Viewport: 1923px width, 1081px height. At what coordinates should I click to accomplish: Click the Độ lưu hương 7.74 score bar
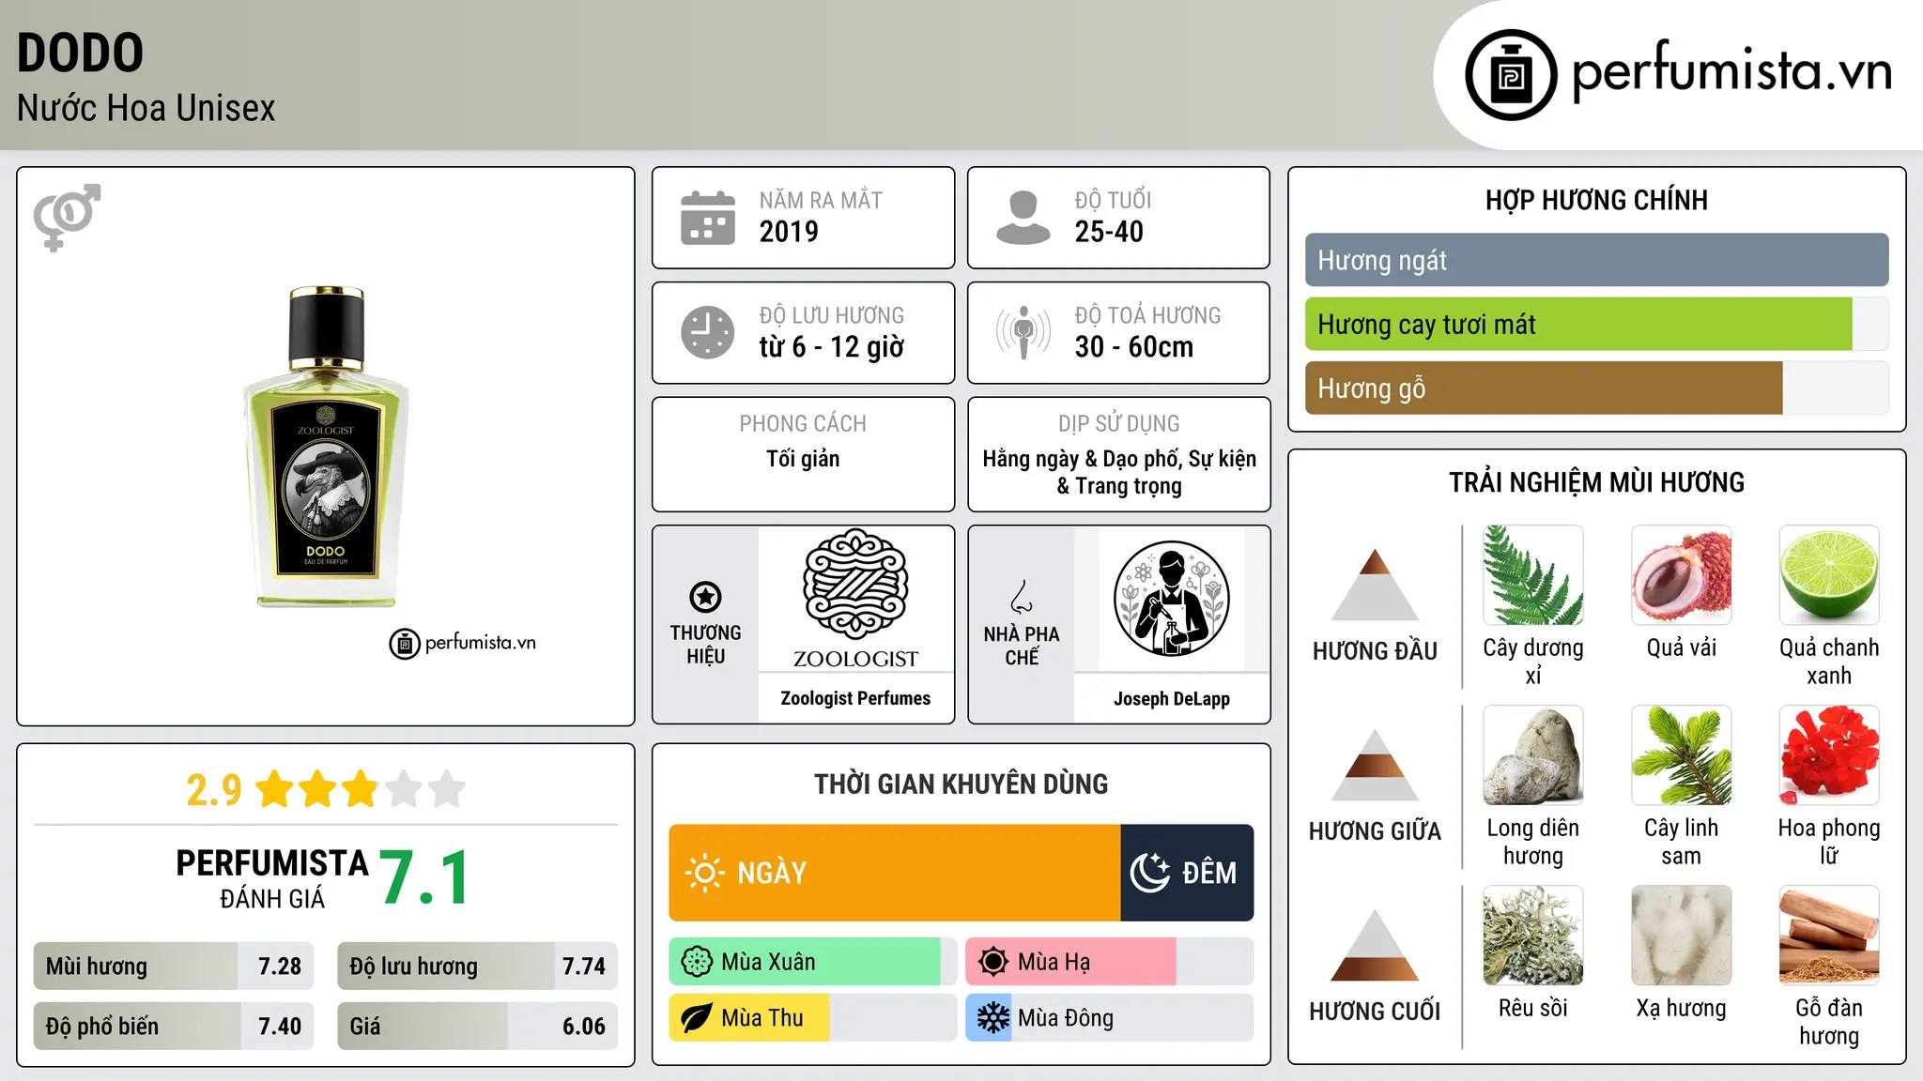(x=477, y=966)
